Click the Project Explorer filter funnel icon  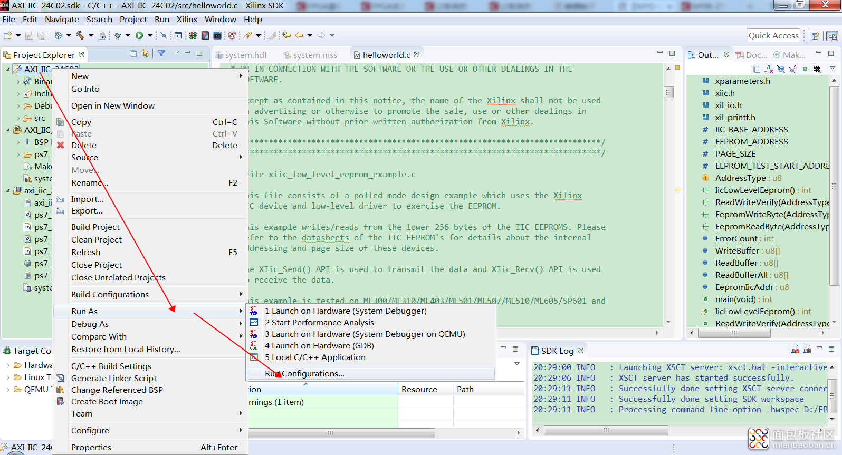click(161, 53)
